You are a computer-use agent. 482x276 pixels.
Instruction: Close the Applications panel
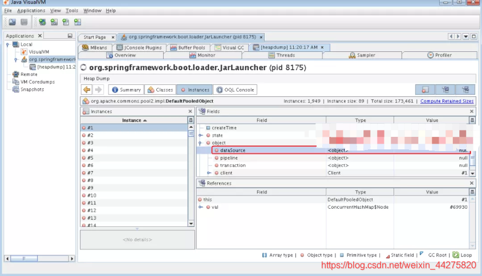click(x=40, y=36)
